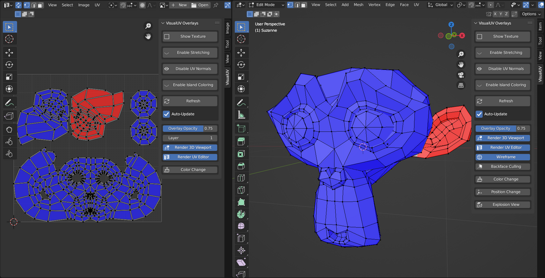
Task: Select the Measure tool in 3D viewport toolbar
Action: tap(241, 114)
